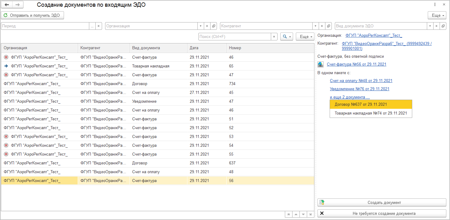The height and width of the screenshot is (220, 450).
Task: Click the forward navigation arrow
Action: click(x=18, y=5)
